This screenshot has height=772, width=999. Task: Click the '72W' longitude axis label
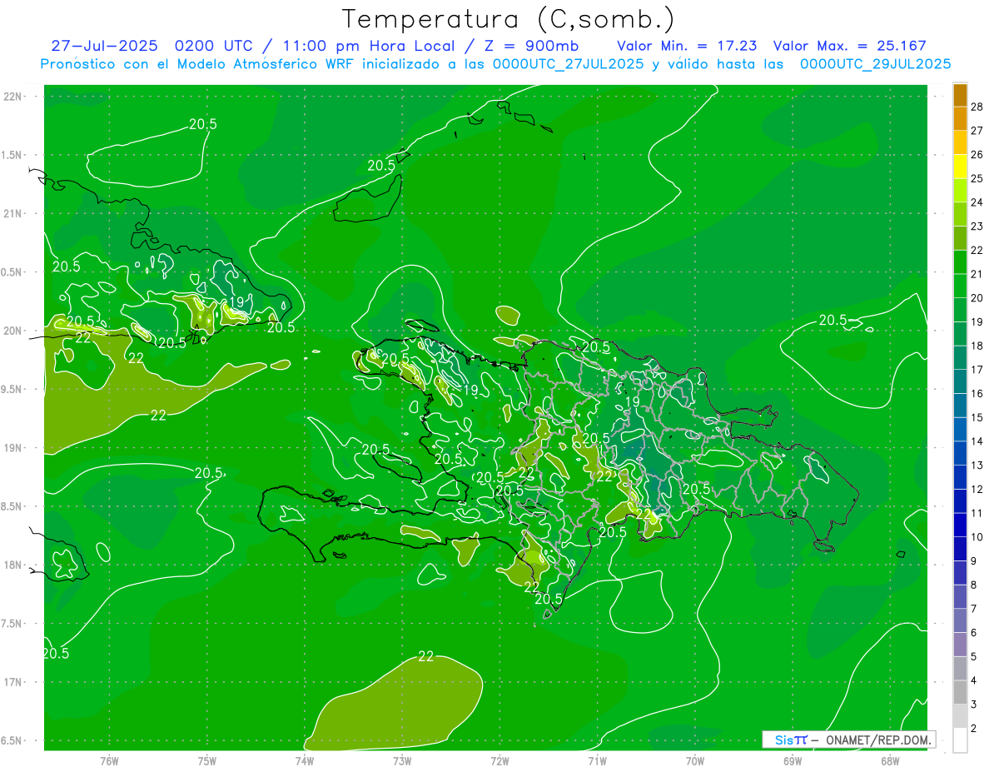pos(499,761)
